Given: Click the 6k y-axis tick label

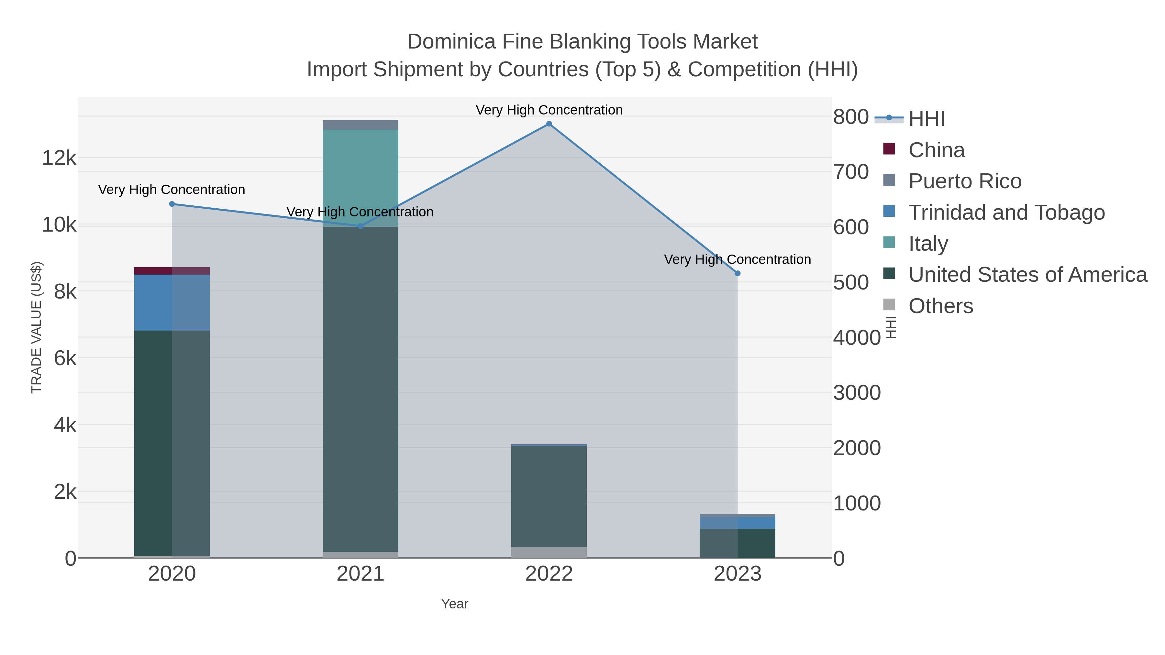Looking at the screenshot, I should coord(65,358).
